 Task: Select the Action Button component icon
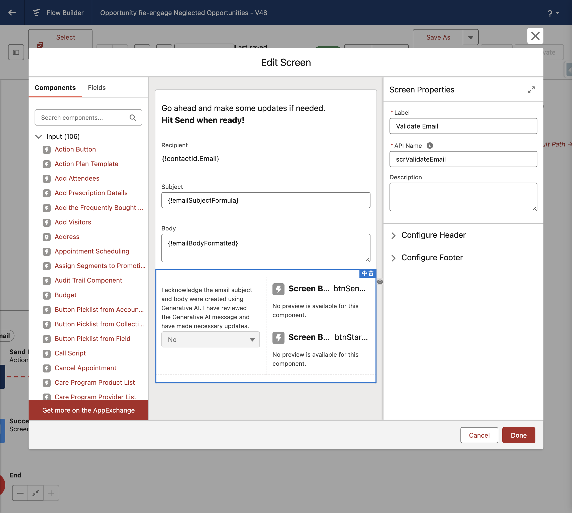click(47, 149)
